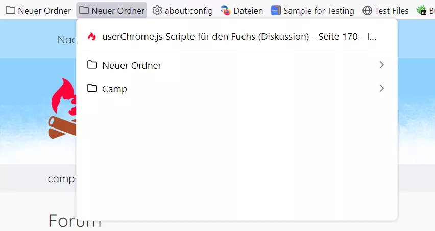The width and height of the screenshot is (435, 231).
Task: Open the about:config bookmark
Action: pos(183,11)
